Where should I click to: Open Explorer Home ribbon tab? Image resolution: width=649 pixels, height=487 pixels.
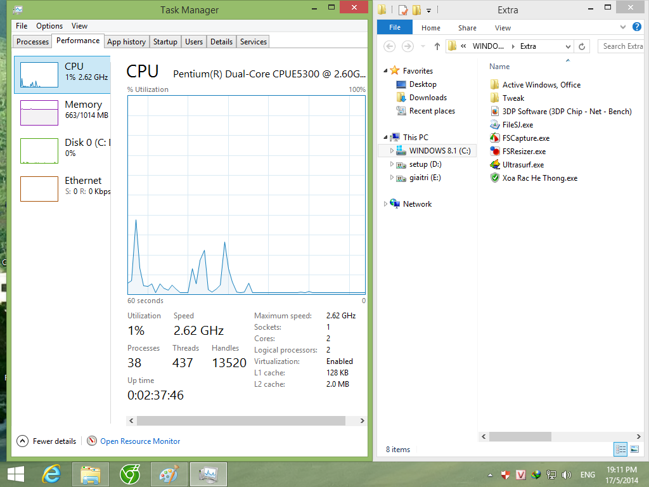[431, 28]
